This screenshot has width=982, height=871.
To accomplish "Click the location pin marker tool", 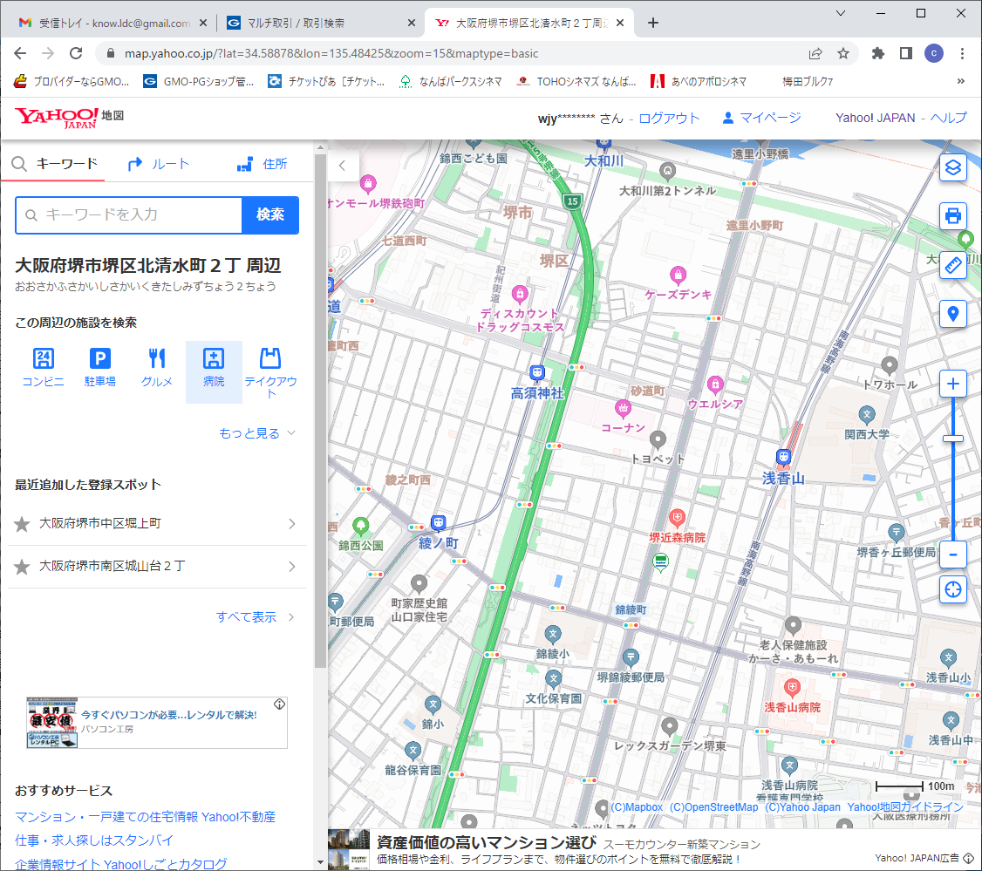I will (953, 314).
